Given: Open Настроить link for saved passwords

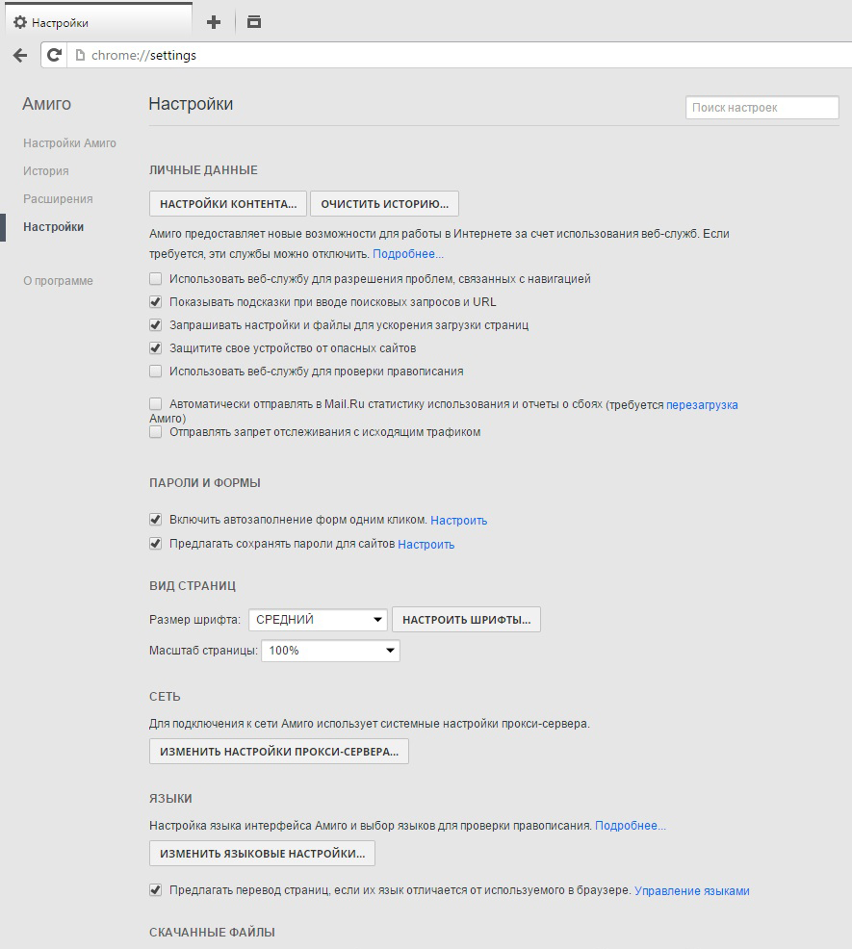Looking at the screenshot, I should [x=426, y=545].
